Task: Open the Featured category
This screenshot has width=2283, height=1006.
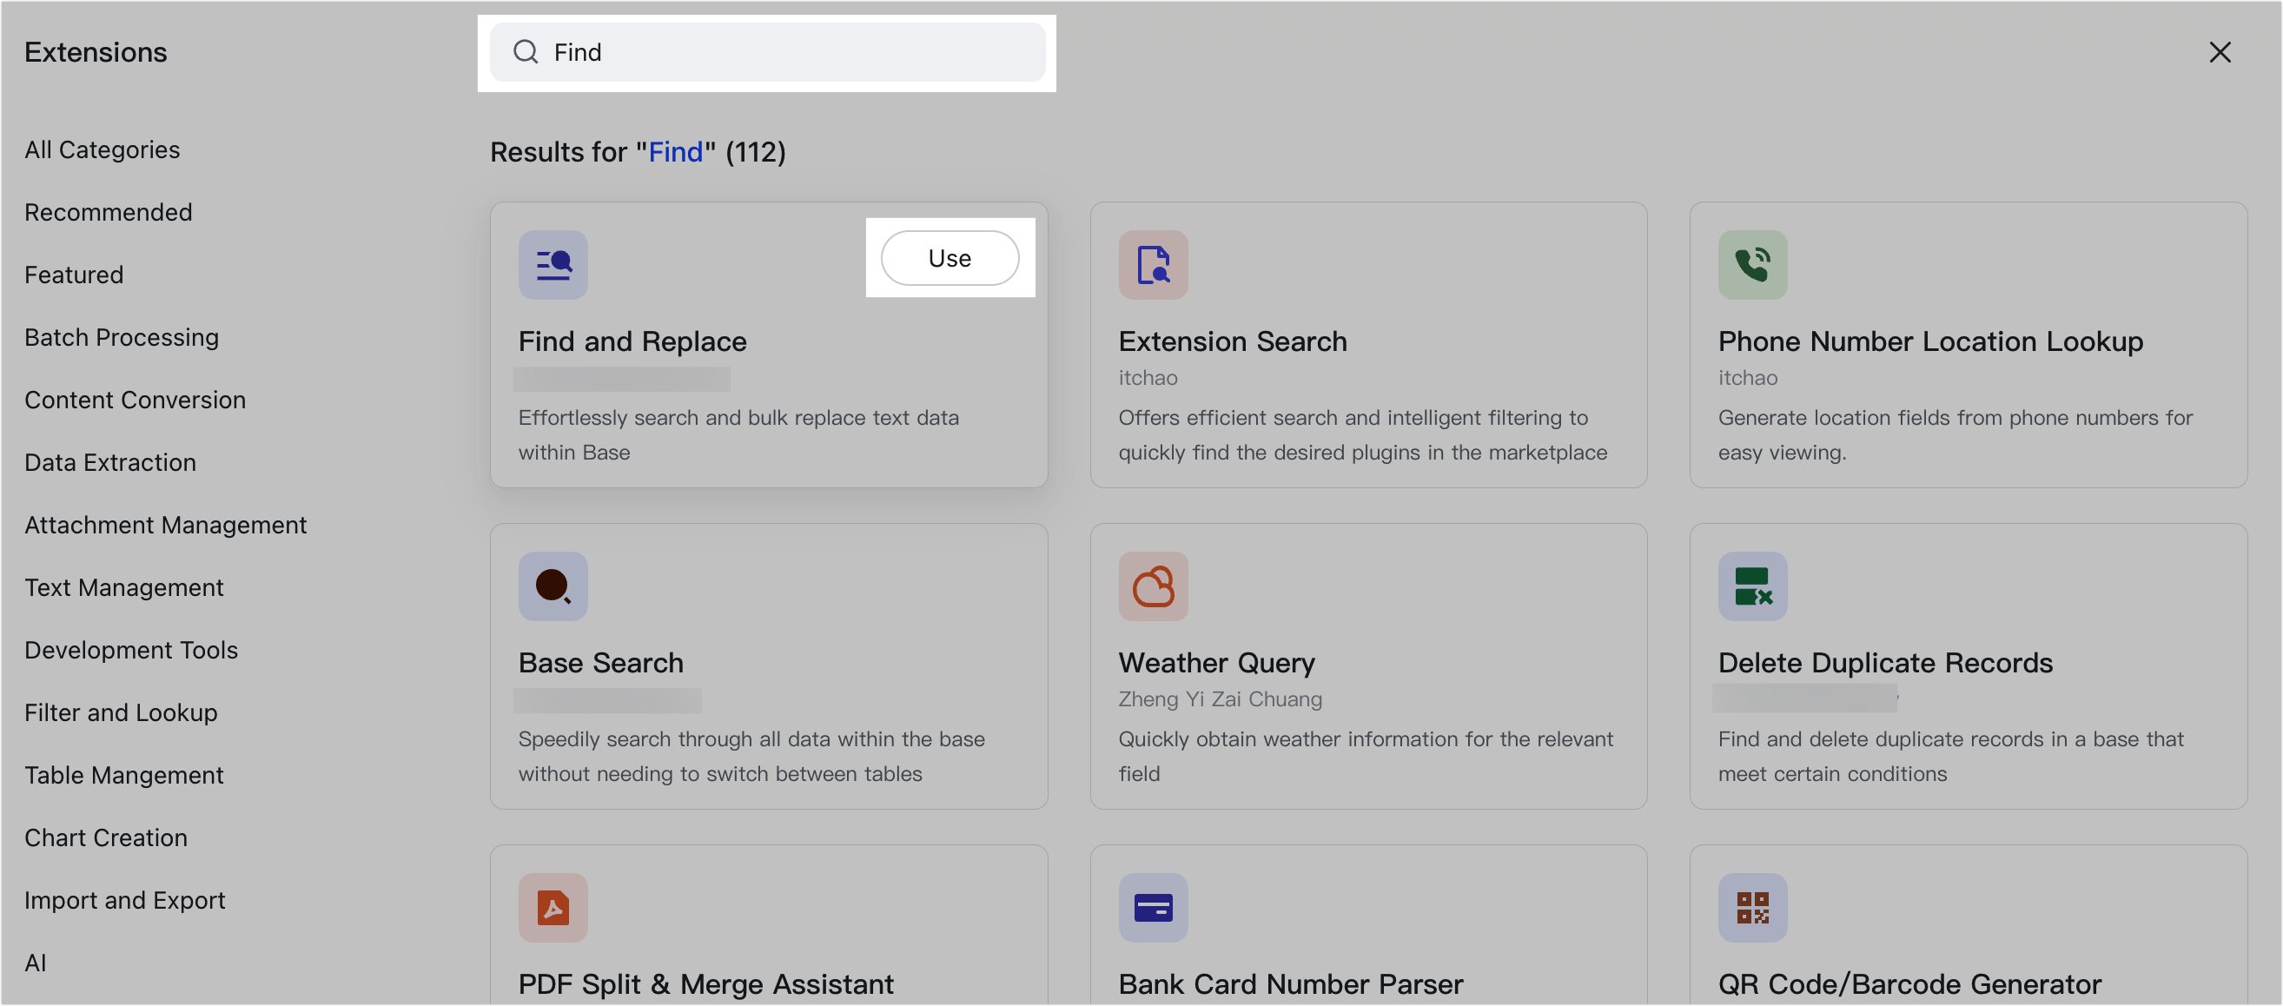Action: 75,275
